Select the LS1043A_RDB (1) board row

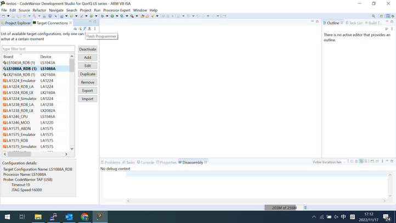click(x=36, y=63)
